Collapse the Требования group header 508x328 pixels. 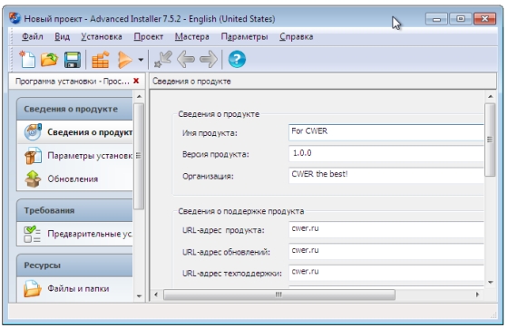pos(74,210)
